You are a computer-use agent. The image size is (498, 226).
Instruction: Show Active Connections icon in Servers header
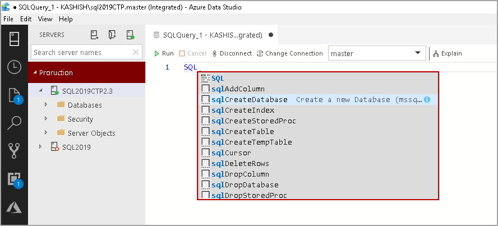tap(130, 35)
